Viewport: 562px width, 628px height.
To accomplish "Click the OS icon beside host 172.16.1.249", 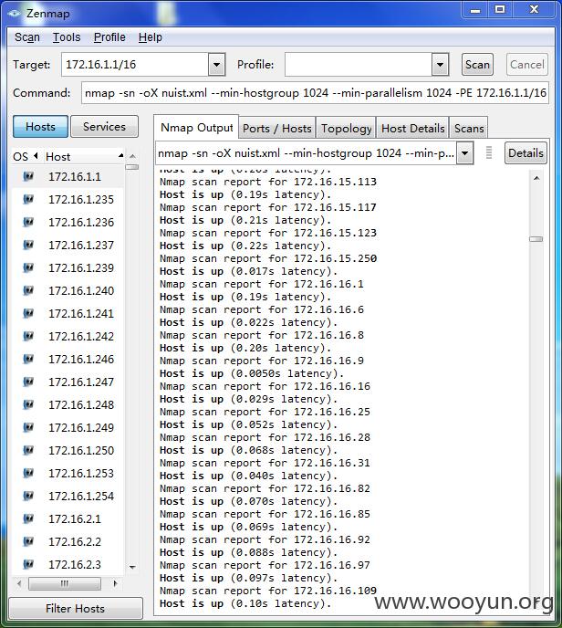I will point(28,427).
